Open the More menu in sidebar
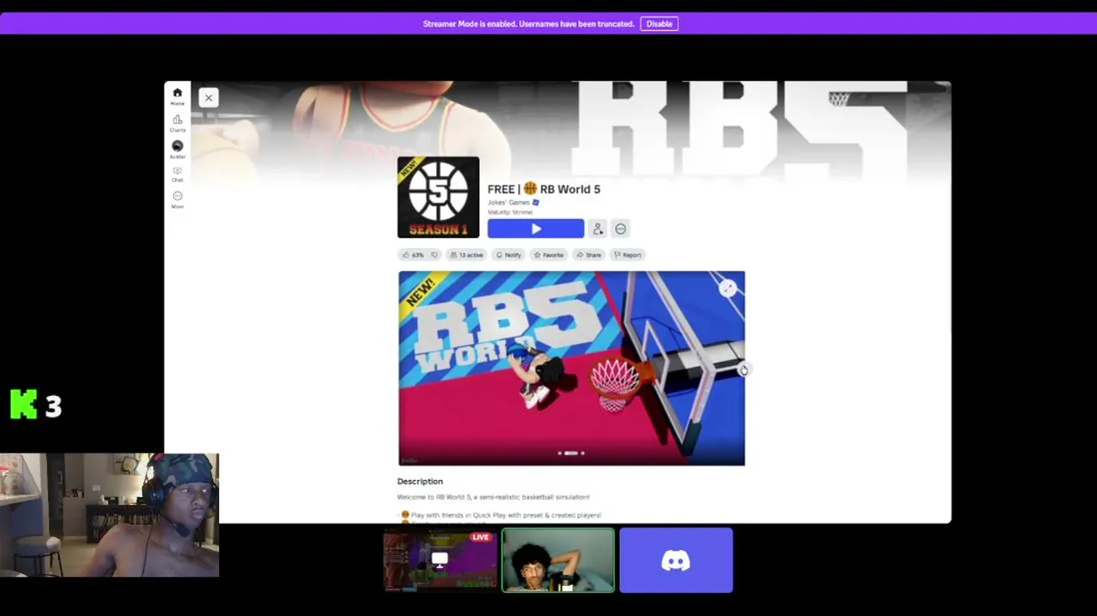 [177, 199]
